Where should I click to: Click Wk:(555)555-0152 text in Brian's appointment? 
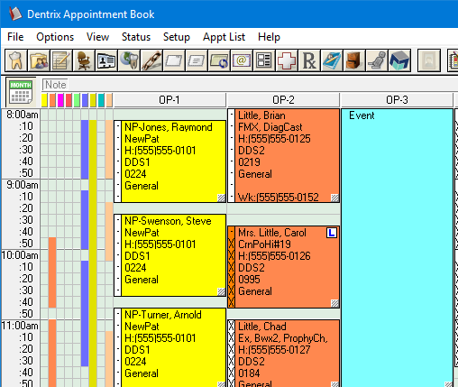point(279,198)
